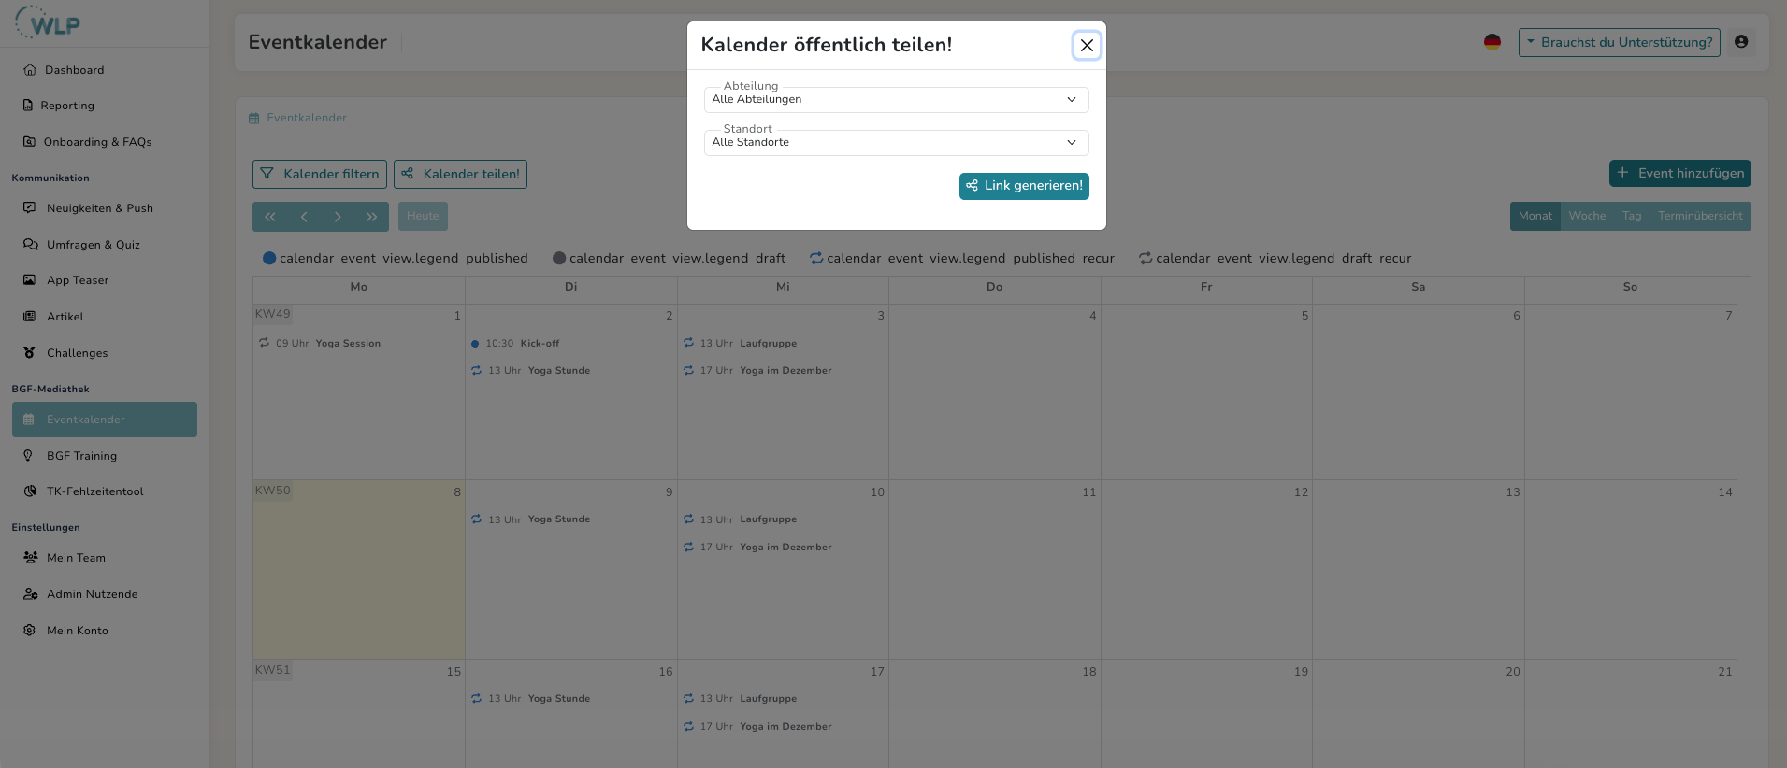Switch to the Woche view

point(1587,217)
